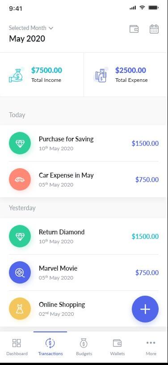Switch to the Wallets tab

coord(118,347)
